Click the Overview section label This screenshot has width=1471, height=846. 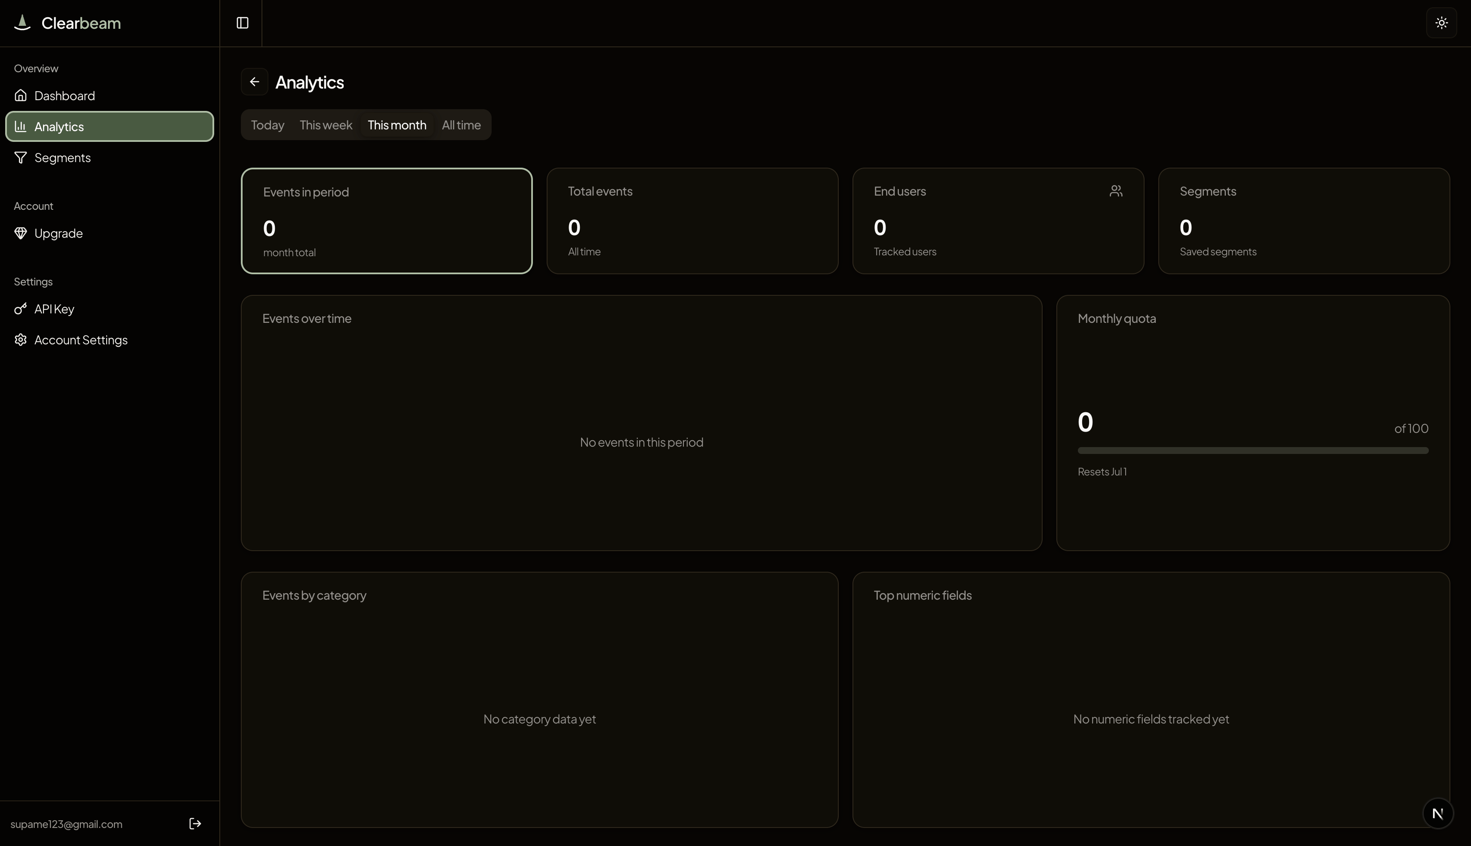(36, 68)
